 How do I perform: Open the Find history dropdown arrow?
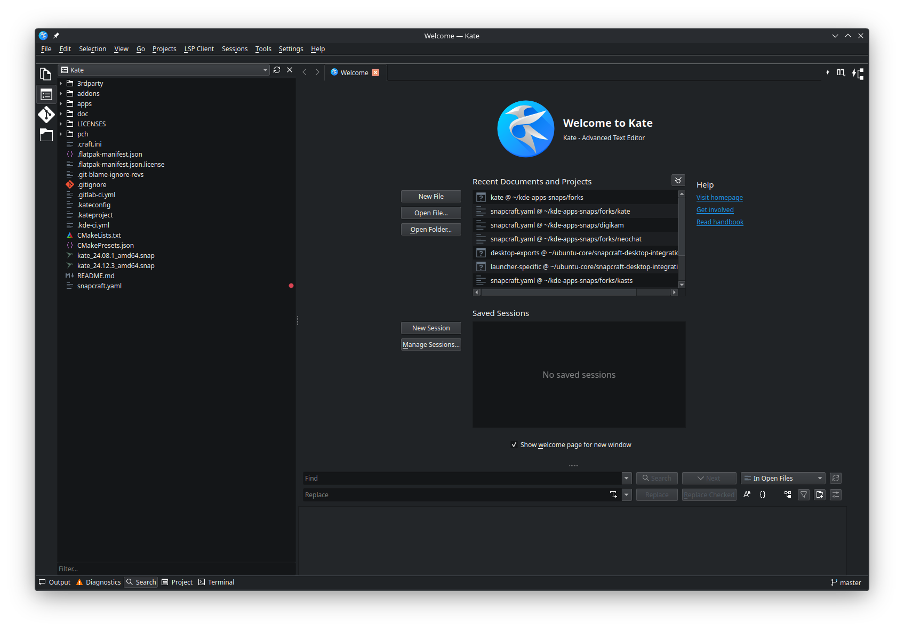click(x=627, y=478)
